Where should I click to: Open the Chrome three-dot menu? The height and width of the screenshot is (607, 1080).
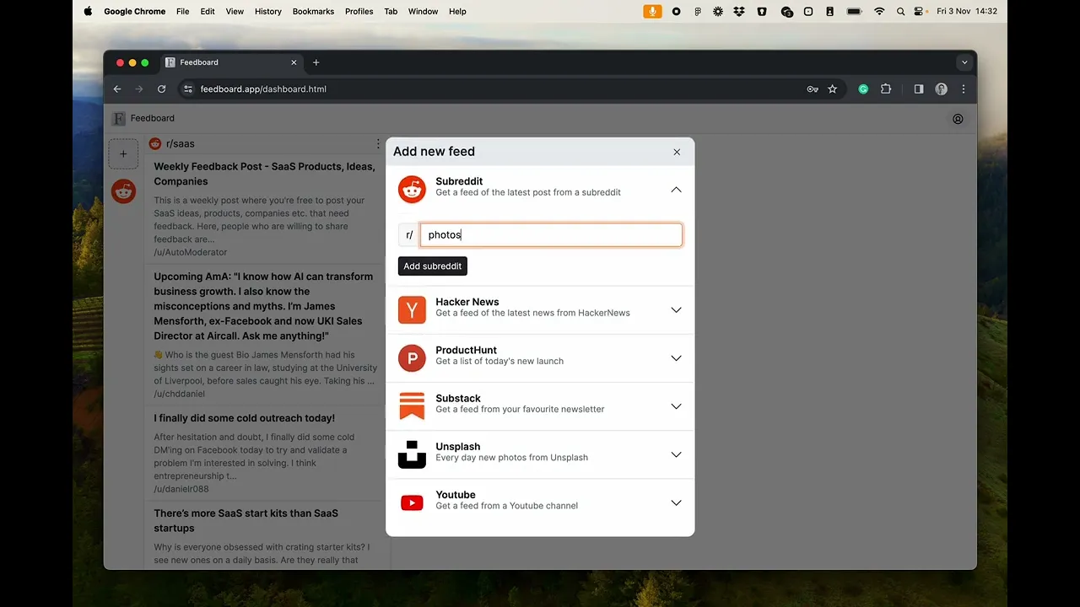964,89
